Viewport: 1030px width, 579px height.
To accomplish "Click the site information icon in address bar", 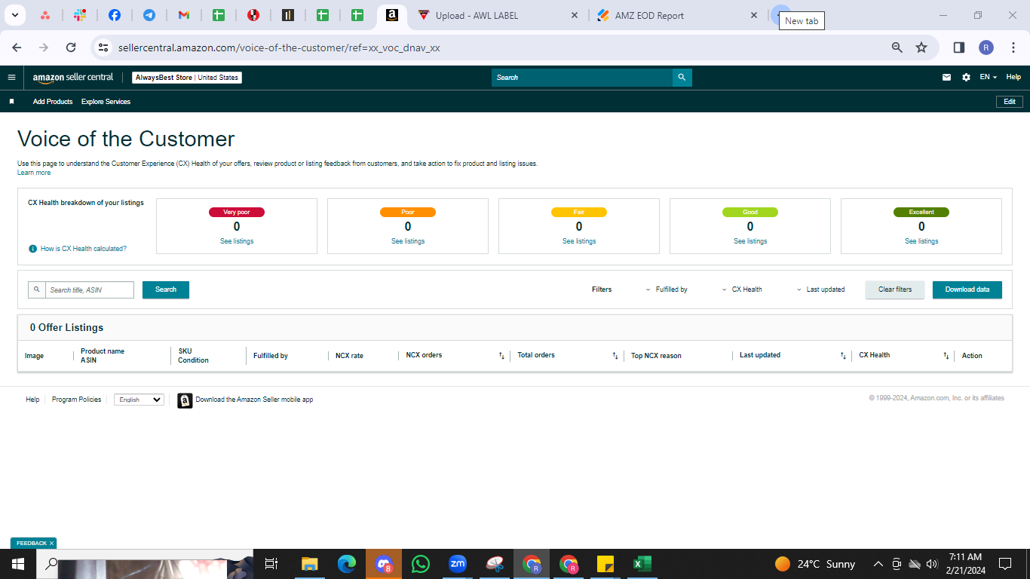I will [103, 47].
